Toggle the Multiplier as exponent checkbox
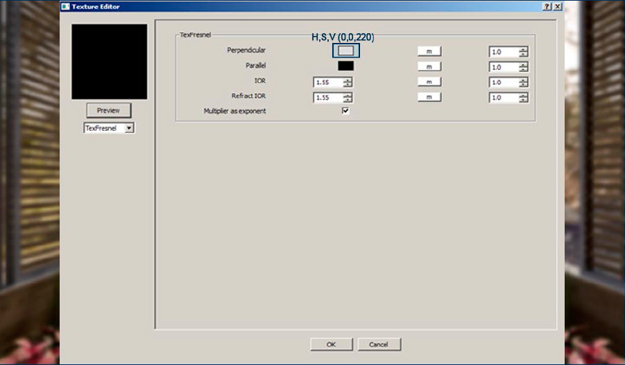Screen dimensions: 625x365 [345, 111]
